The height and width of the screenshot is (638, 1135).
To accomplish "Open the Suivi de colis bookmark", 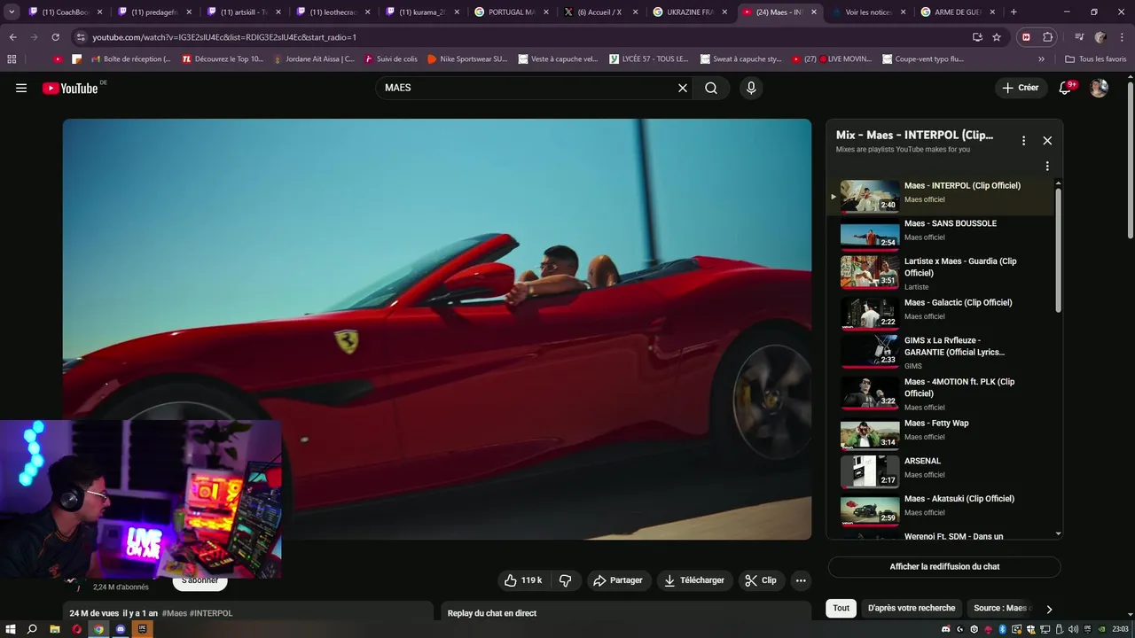I will (390, 58).
